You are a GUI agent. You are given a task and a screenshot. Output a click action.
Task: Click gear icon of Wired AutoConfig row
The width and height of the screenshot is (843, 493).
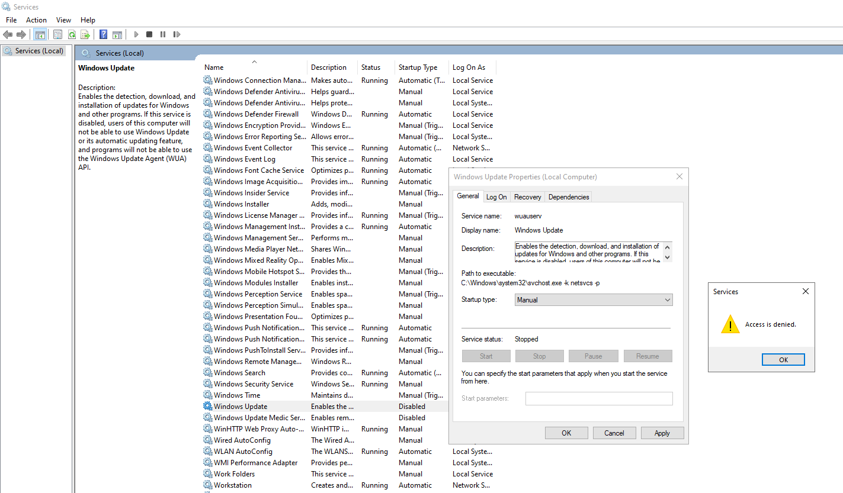click(208, 440)
